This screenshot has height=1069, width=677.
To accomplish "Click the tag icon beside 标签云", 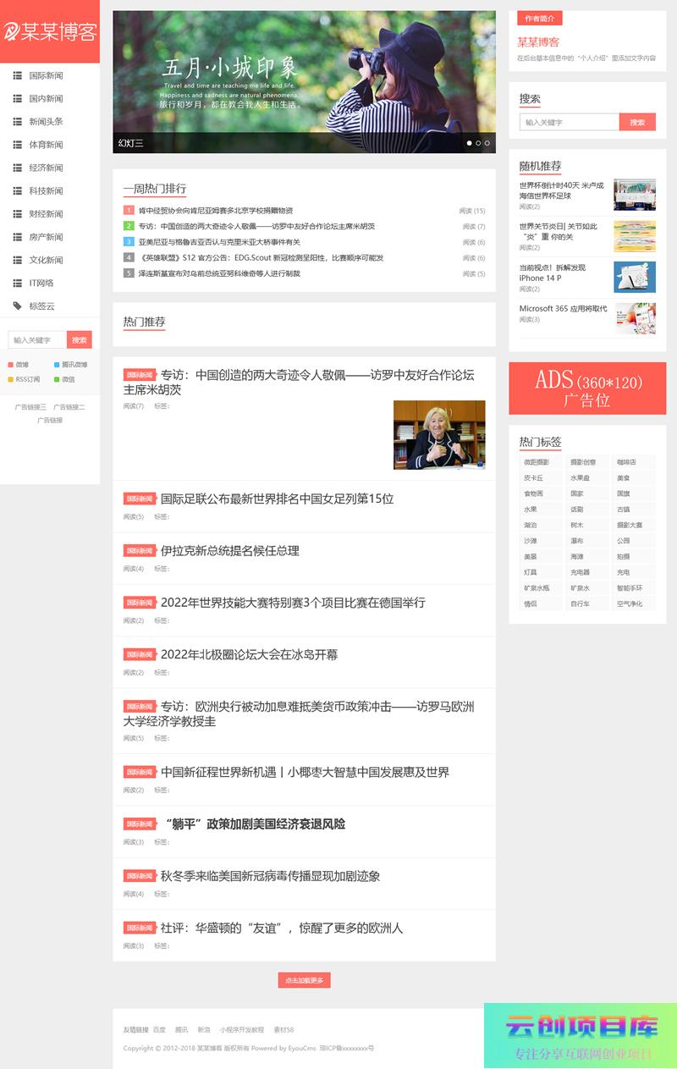I will (17, 306).
